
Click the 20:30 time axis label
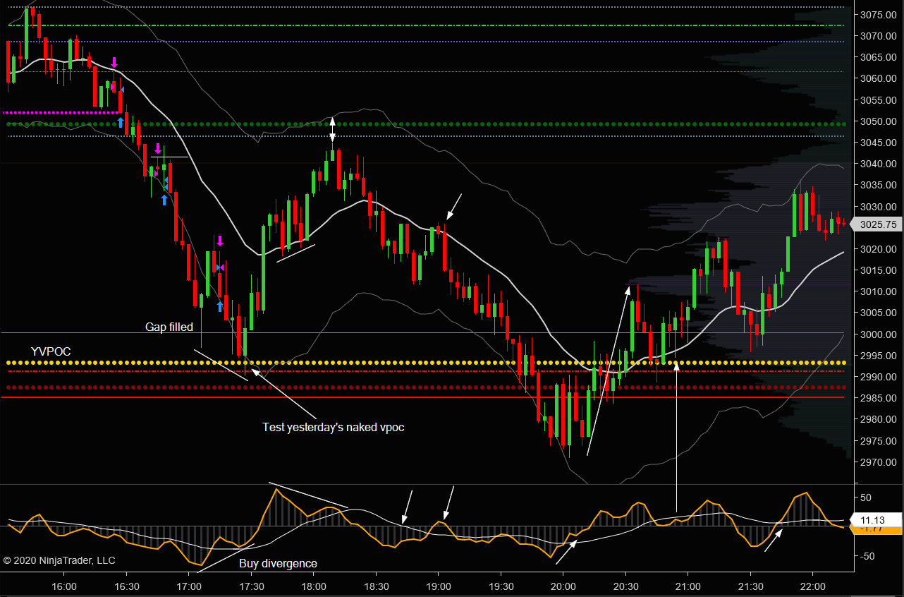point(625,586)
